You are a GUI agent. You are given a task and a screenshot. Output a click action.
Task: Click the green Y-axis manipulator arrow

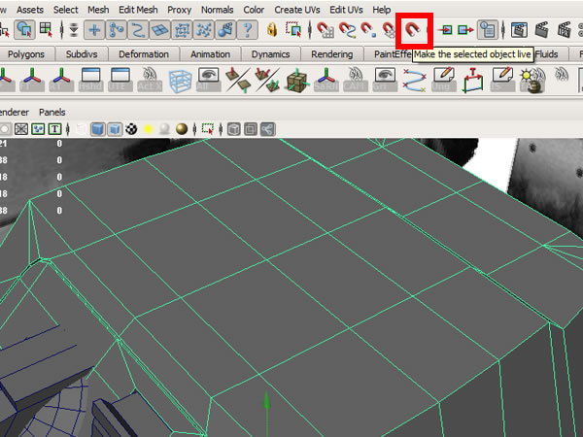pyautogui.click(x=265, y=408)
